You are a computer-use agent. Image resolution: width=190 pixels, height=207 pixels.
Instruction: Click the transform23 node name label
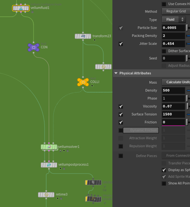tap(102, 36)
